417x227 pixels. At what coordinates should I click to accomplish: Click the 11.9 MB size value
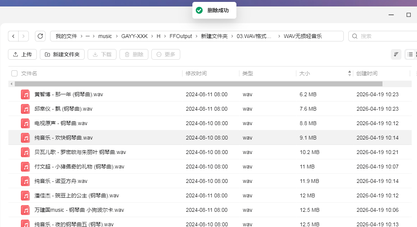tap(309, 181)
